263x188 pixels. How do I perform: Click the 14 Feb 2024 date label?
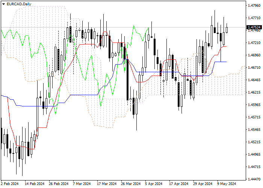pyautogui.click(x=35, y=184)
